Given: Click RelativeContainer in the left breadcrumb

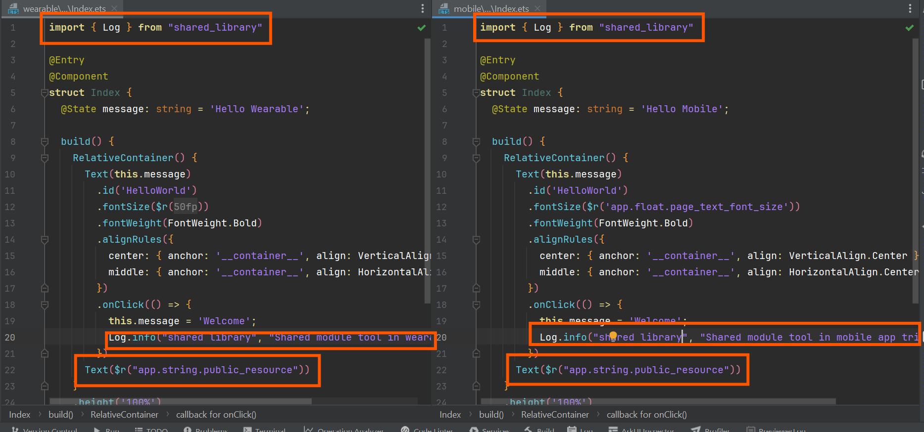Looking at the screenshot, I should point(124,415).
